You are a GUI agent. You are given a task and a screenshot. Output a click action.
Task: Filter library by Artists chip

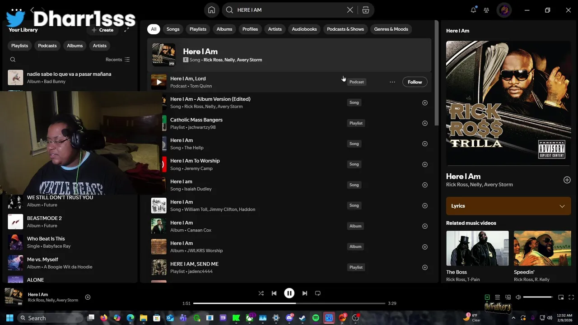click(x=100, y=46)
